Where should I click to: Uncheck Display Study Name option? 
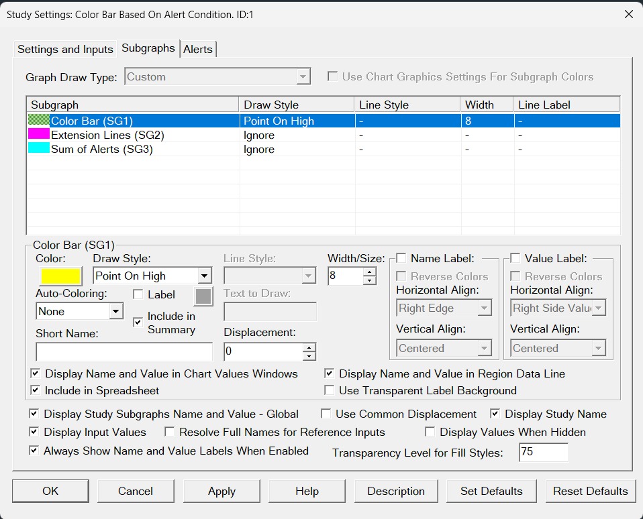click(495, 414)
